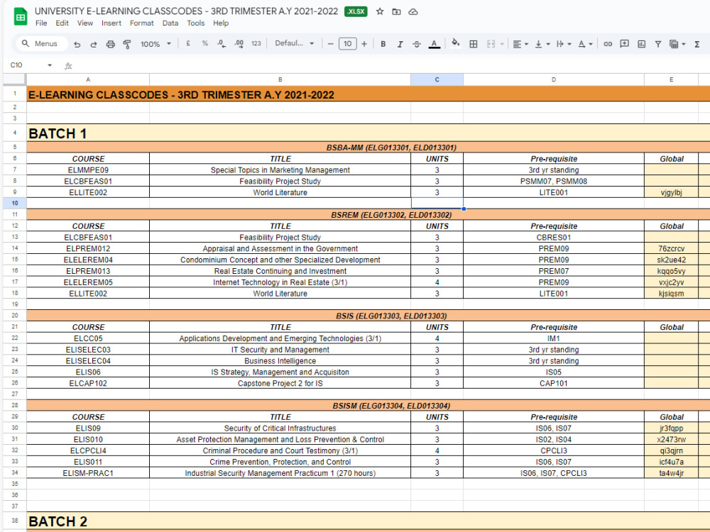Click the Redo icon

click(94, 44)
